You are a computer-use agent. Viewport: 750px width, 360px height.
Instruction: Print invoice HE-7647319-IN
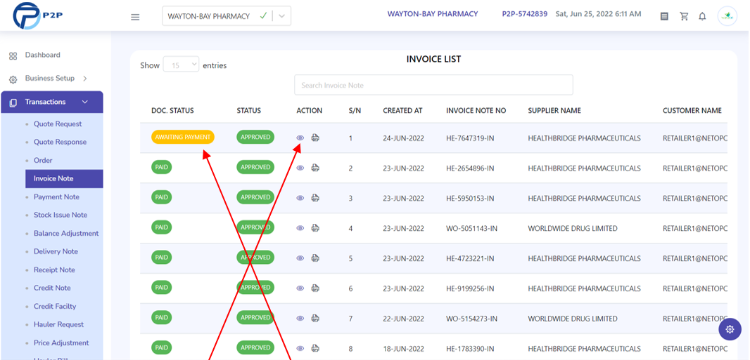(x=315, y=138)
